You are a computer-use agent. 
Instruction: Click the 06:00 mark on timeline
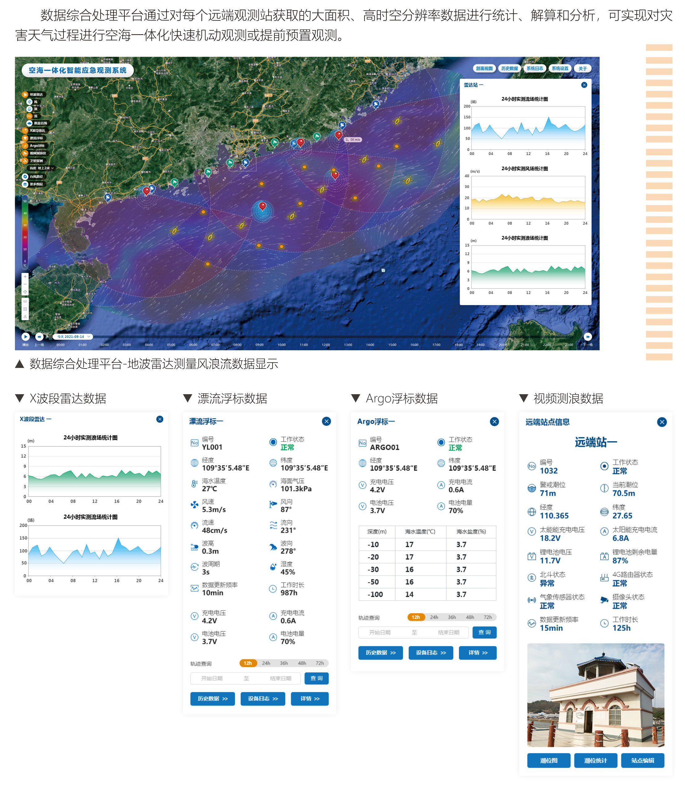(193, 345)
